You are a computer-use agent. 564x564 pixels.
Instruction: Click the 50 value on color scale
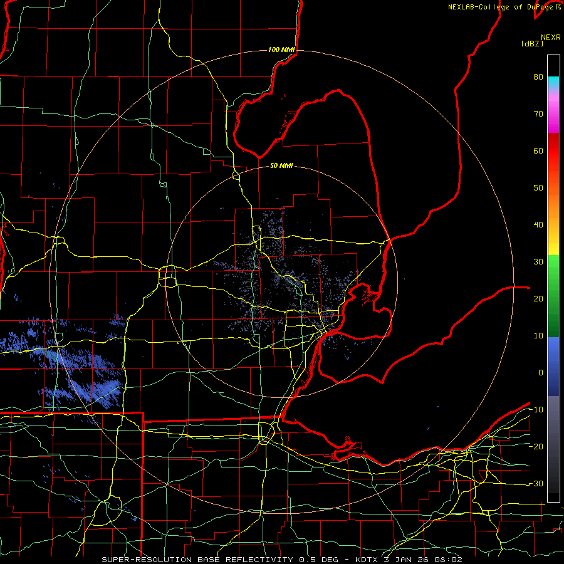point(538,188)
